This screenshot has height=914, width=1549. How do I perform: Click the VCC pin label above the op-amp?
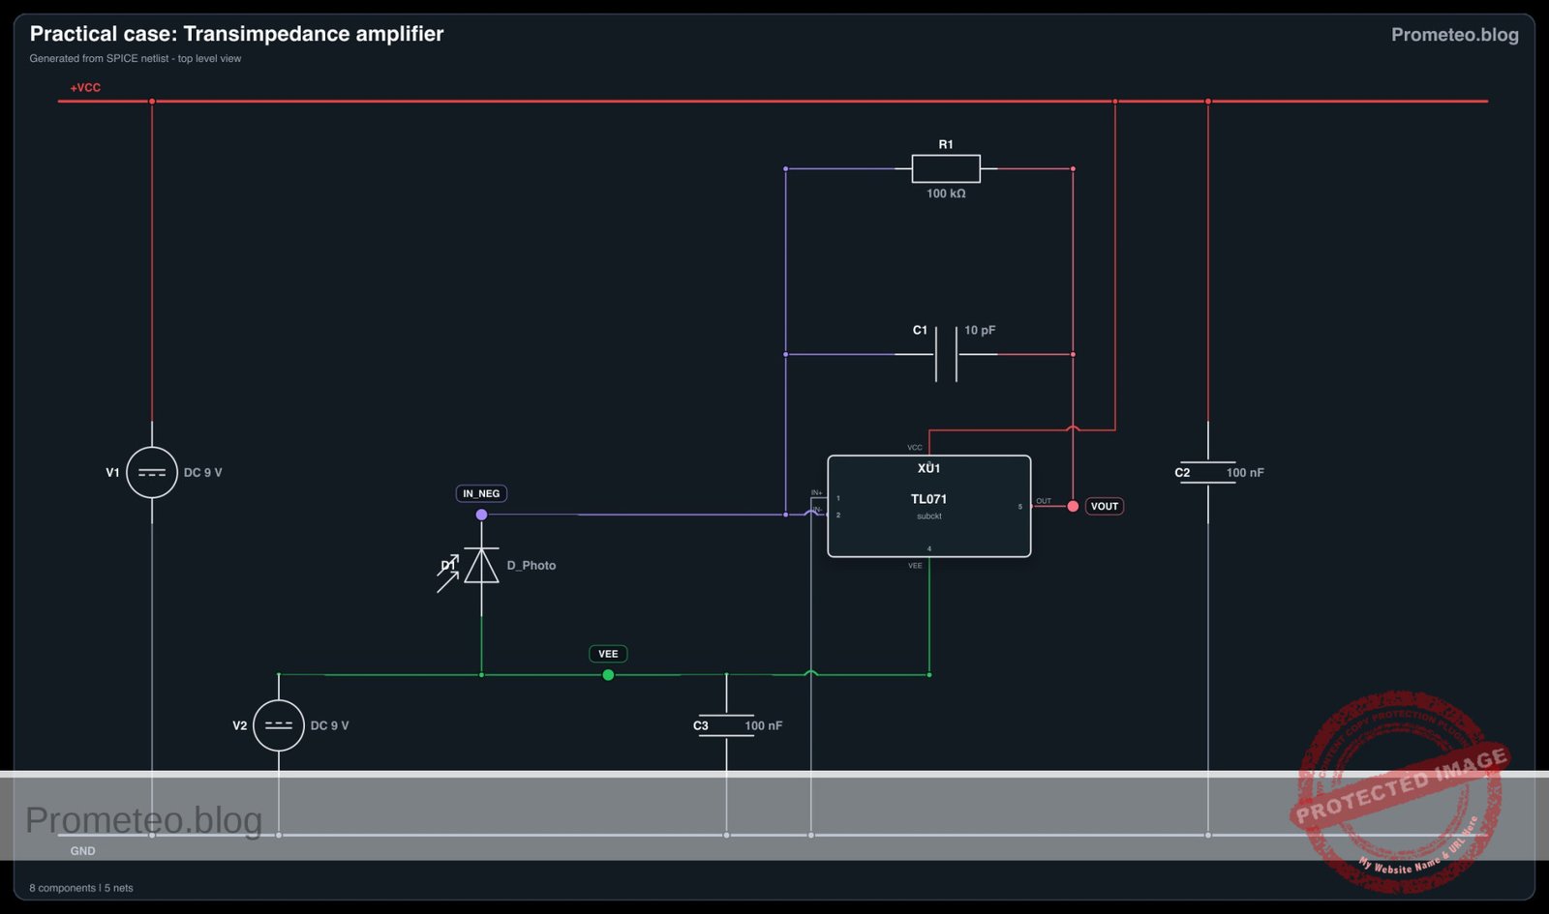tap(915, 448)
